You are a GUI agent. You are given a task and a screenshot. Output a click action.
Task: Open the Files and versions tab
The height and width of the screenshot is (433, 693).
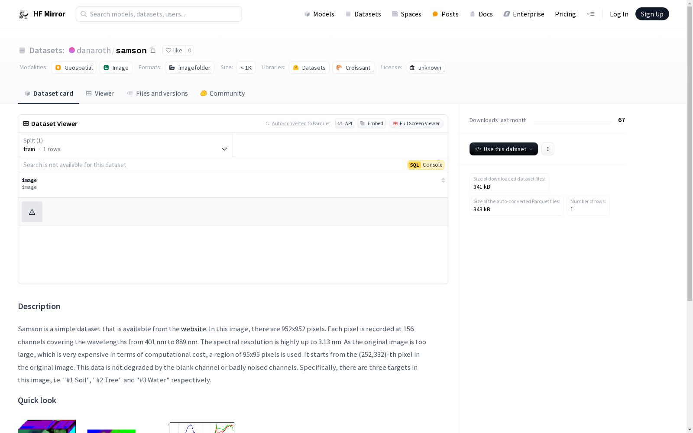coord(157,94)
